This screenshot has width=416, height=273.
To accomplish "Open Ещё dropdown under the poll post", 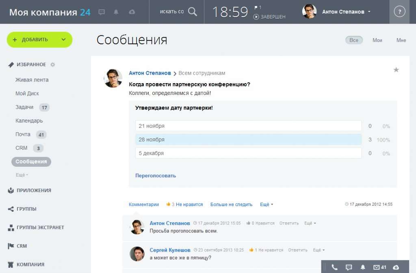I will [x=266, y=204].
